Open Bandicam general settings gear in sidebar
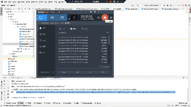 click(42, 34)
